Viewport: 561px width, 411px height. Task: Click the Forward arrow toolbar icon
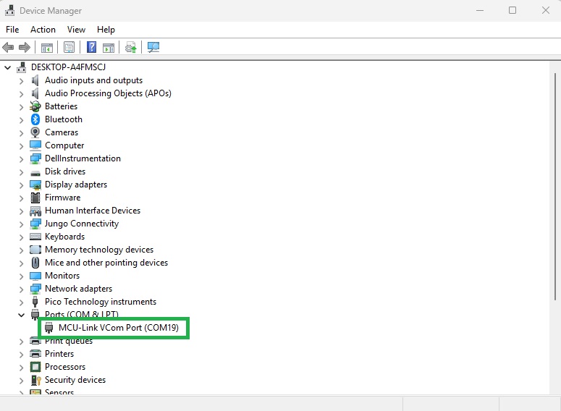point(25,47)
